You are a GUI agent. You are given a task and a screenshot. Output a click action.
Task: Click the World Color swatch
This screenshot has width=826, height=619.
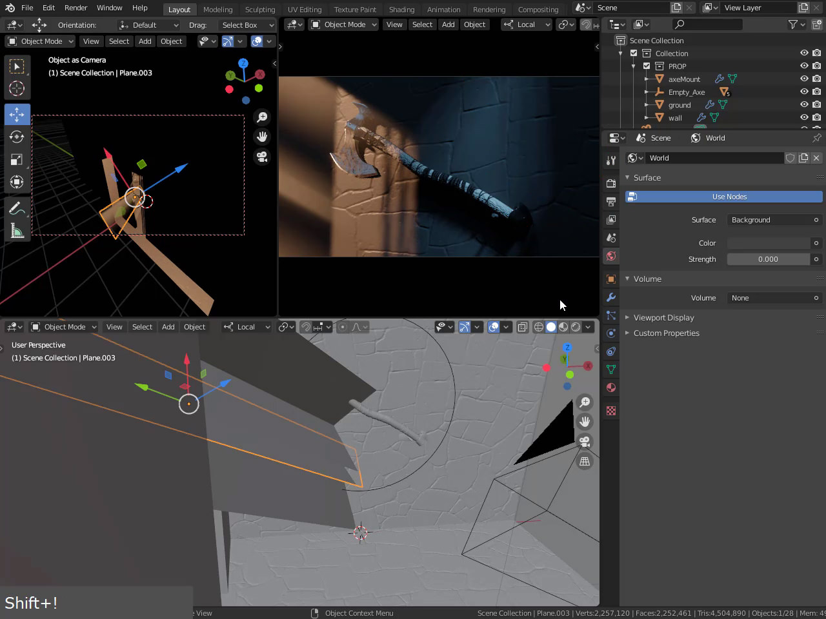[768, 243]
